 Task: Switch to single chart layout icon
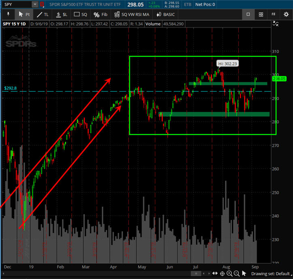[x=248, y=14]
